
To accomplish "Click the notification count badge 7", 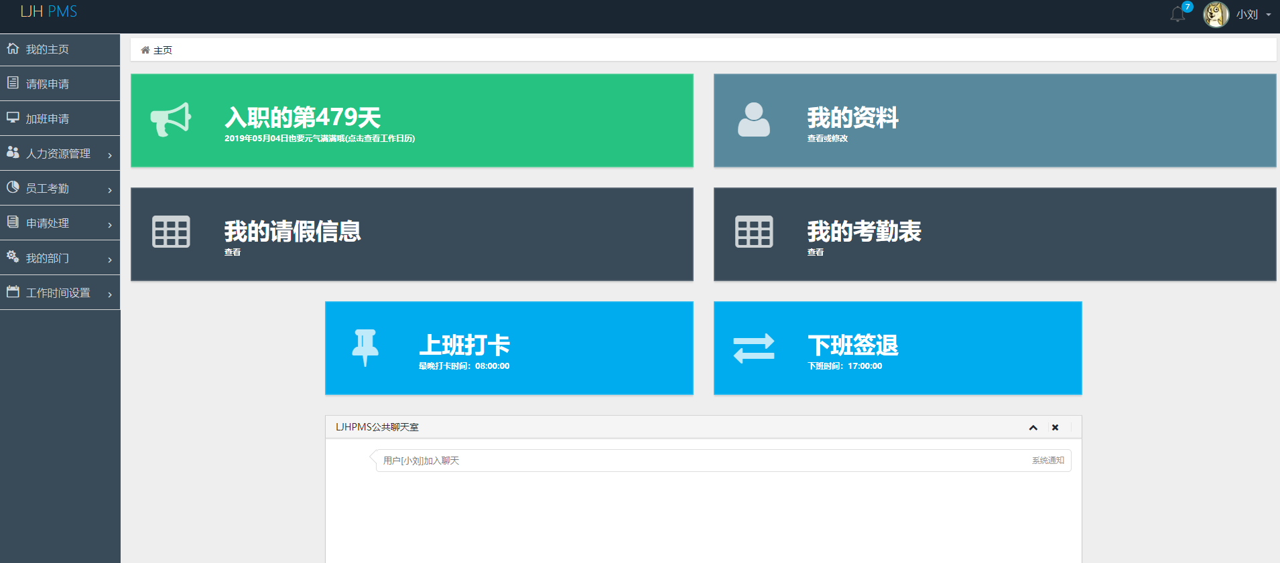I will (x=1188, y=7).
